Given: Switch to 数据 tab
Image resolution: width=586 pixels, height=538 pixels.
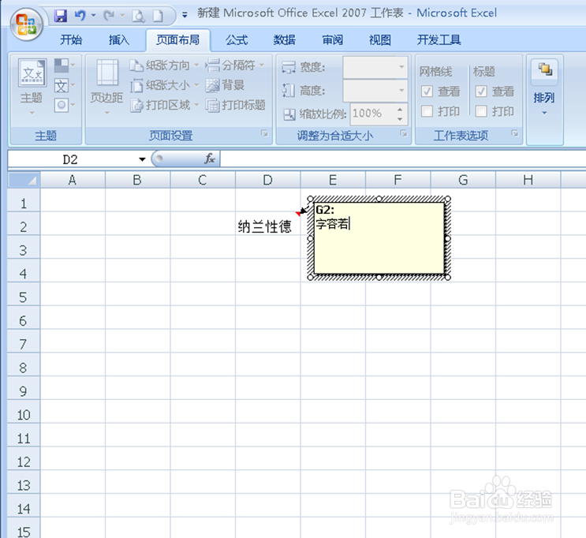Looking at the screenshot, I should [285, 39].
